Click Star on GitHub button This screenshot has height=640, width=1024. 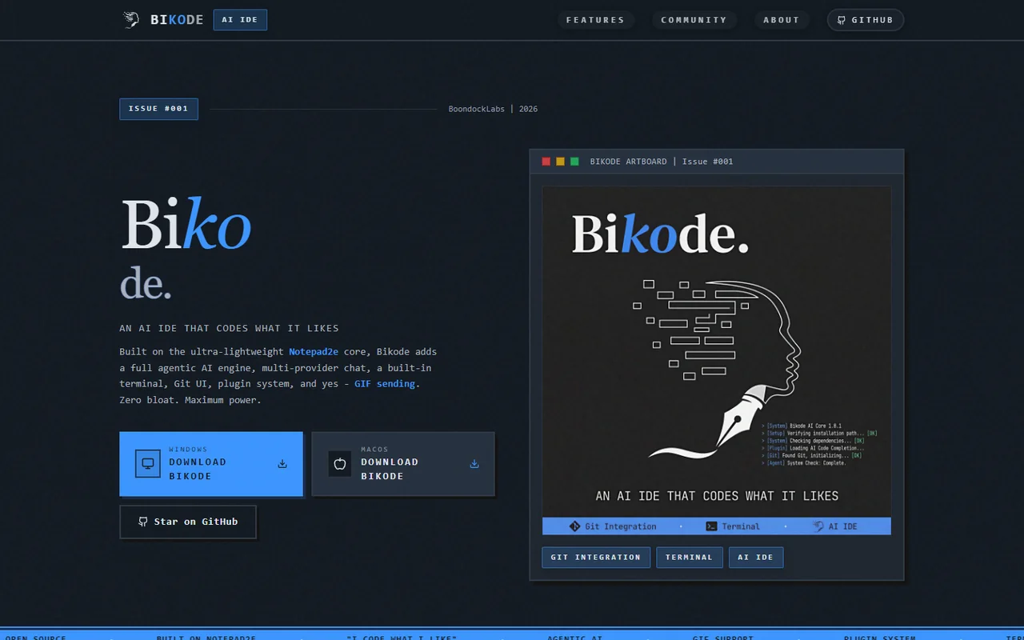pos(188,522)
